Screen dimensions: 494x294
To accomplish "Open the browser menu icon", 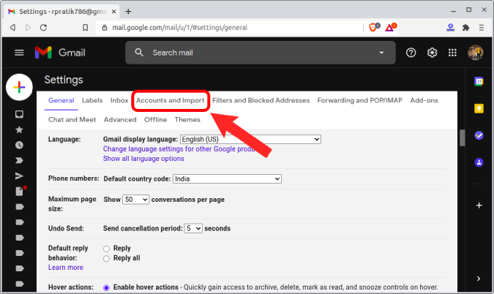I will pyautogui.click(x=481, y=28).
